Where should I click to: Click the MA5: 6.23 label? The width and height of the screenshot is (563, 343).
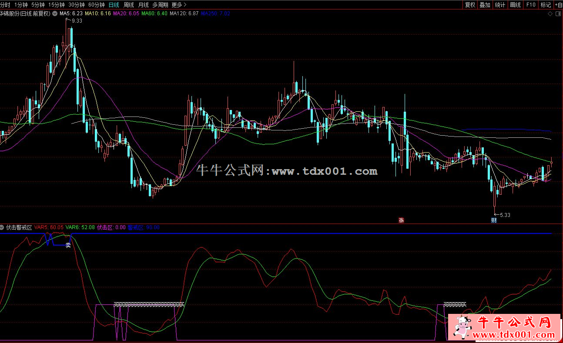[x=71, y=13]
